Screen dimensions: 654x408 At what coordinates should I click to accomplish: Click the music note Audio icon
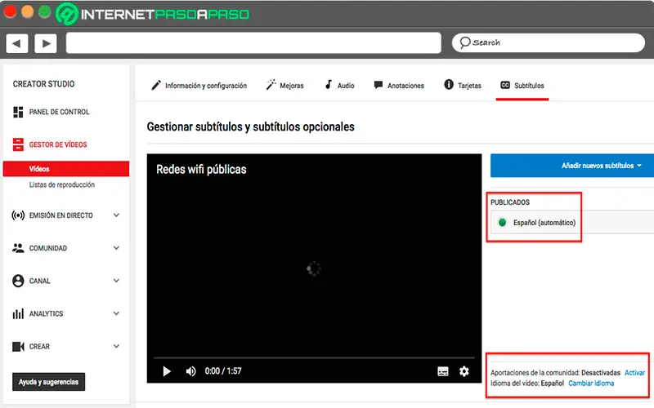pyautogui.click(x=329, y=85)
